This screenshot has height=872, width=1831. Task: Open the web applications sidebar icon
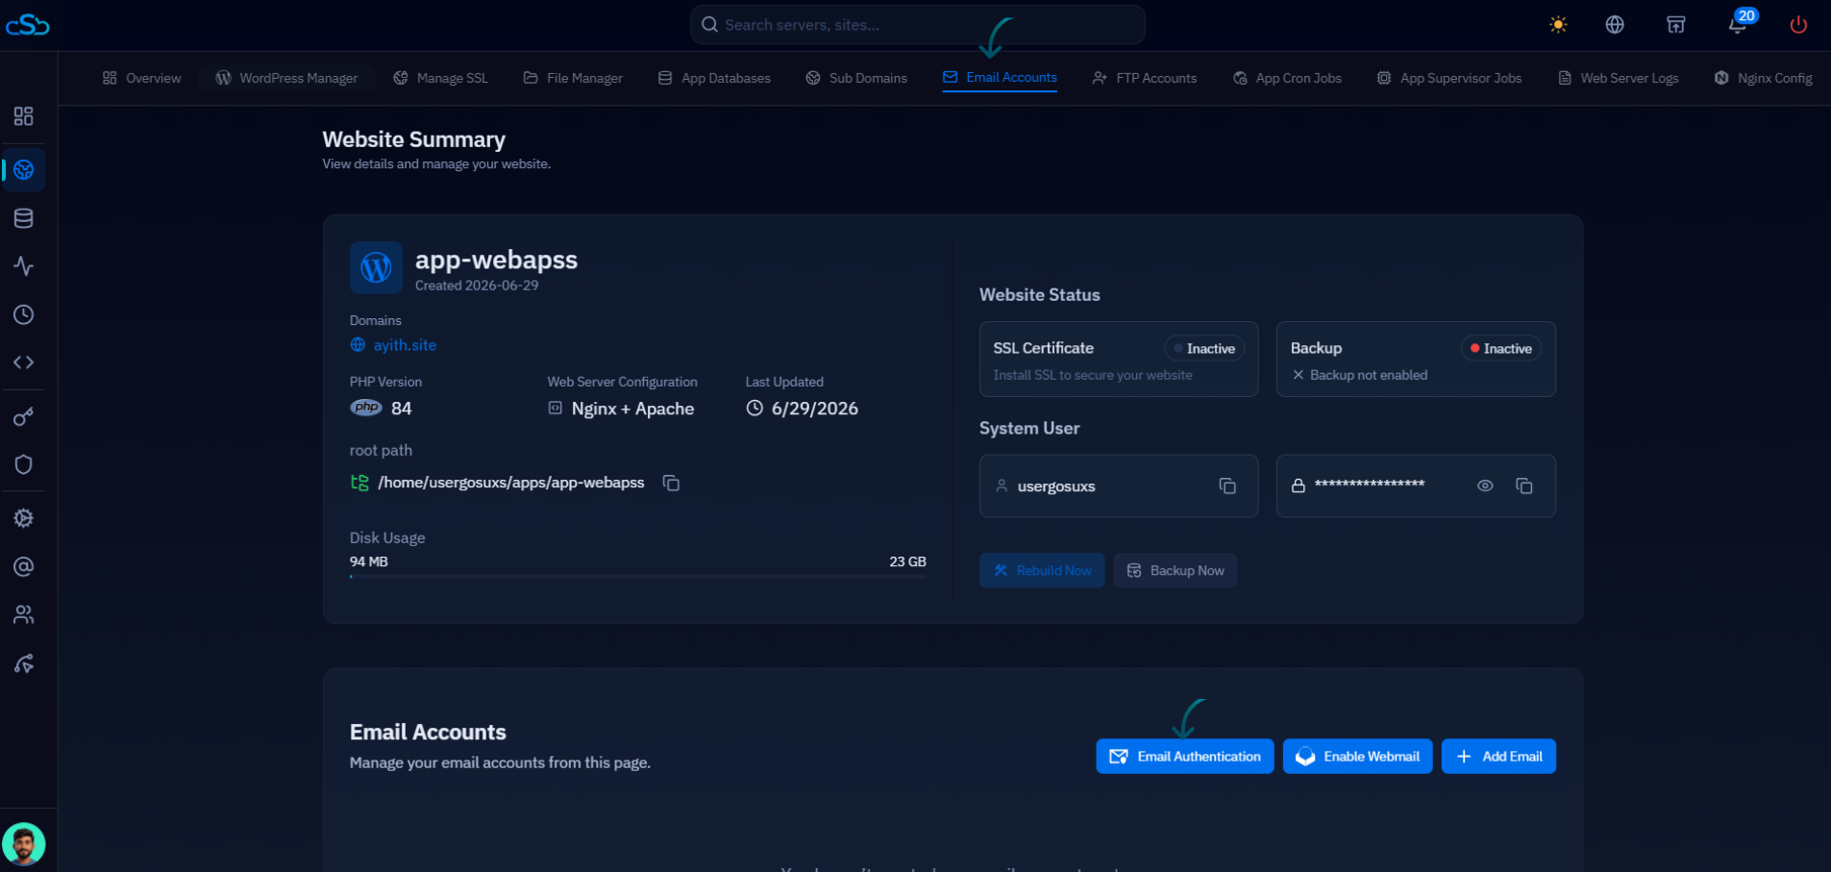pos(24,170)
